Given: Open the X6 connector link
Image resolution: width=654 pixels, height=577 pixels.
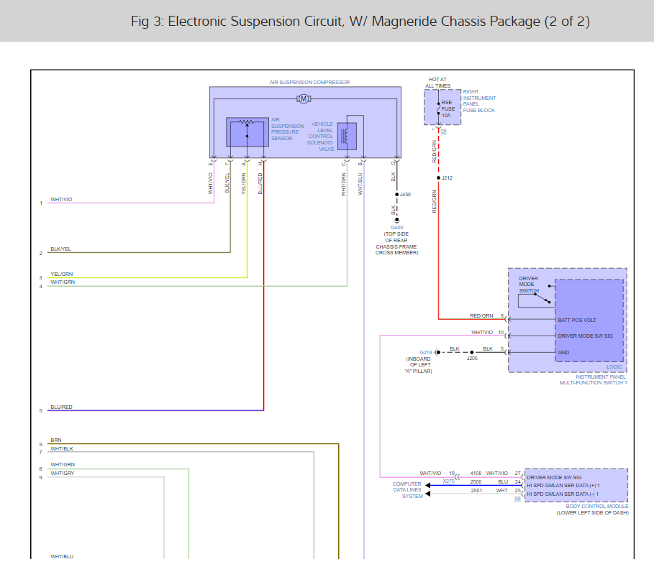Looking at the screenshot, I should [517, 498].
